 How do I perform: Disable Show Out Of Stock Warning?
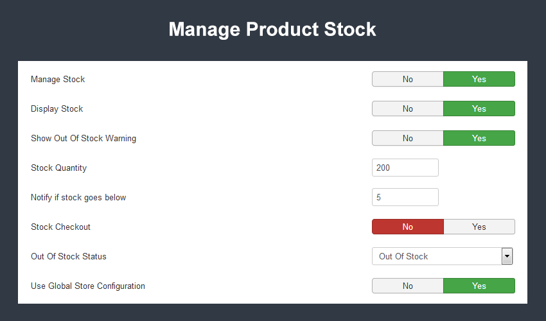(x=408, y=138)
